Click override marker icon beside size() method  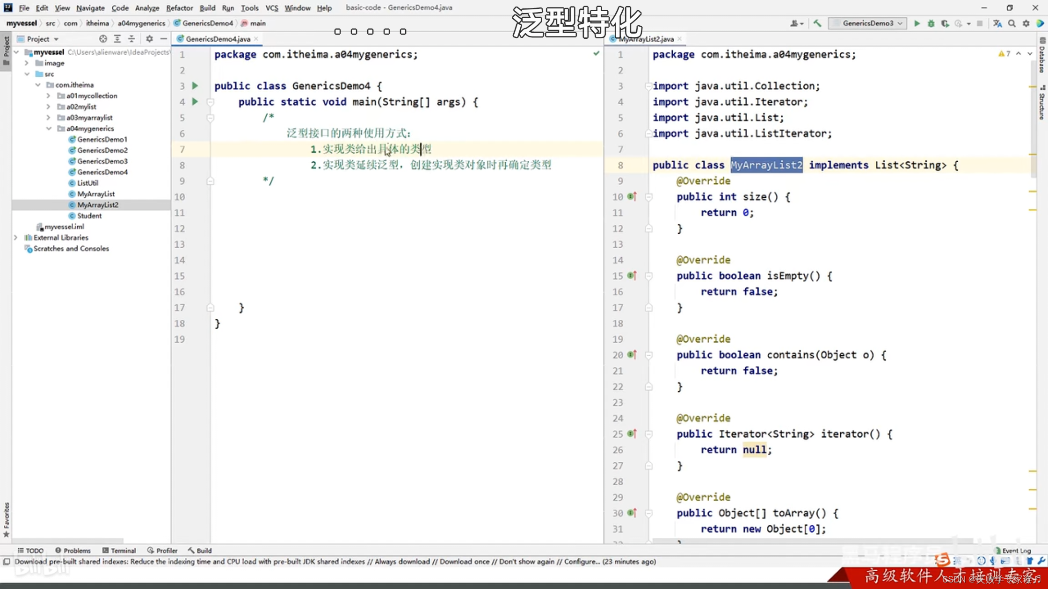[x=632, y=196]
